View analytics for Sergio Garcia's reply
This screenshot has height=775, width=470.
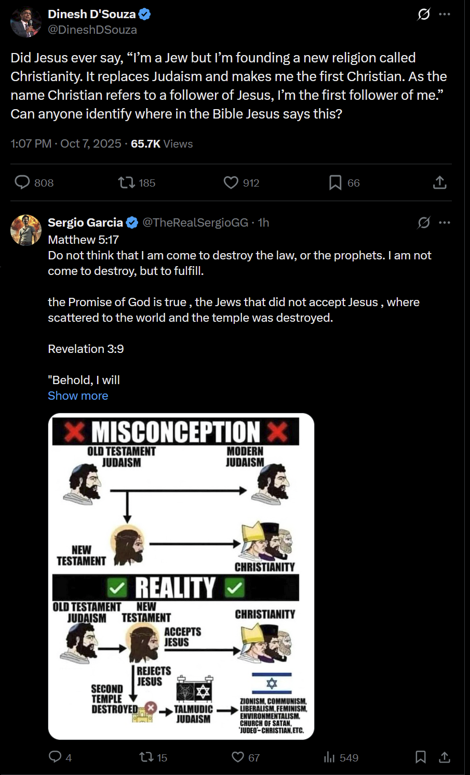click(x=329, y=757)
